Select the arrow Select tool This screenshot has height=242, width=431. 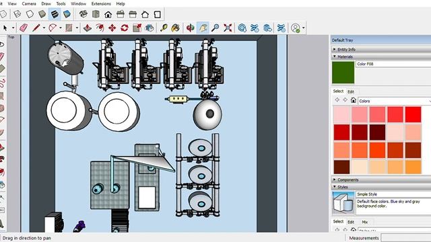coord(5,28)
